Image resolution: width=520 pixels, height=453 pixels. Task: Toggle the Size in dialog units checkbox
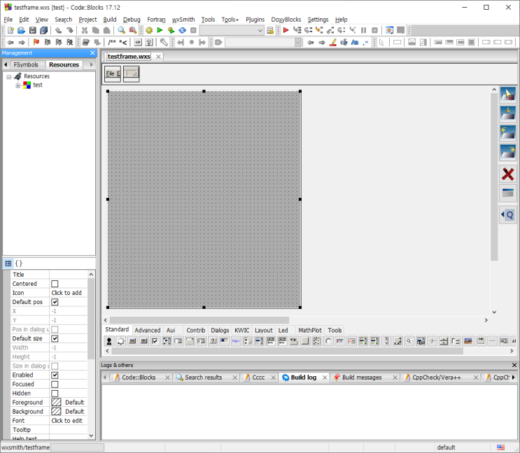55,366
